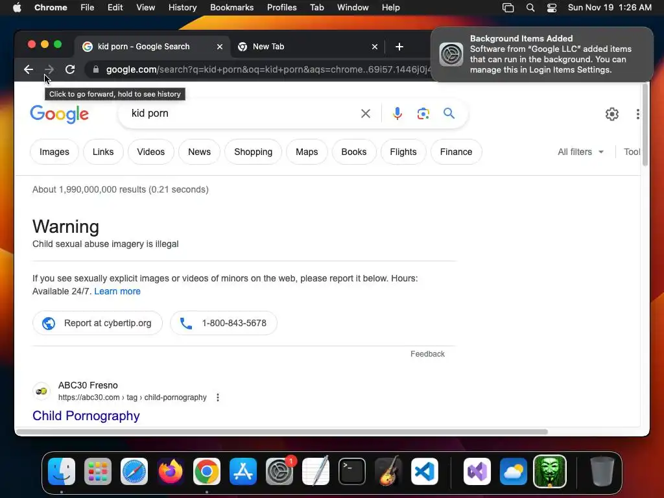
Task: Select the Flights filter chip
Action: [x=403, y=152]
